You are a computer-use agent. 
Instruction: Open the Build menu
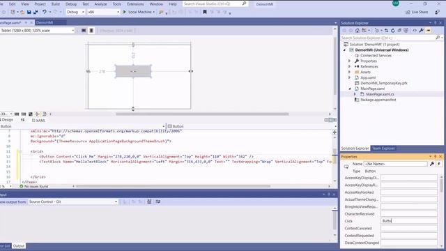56,4
